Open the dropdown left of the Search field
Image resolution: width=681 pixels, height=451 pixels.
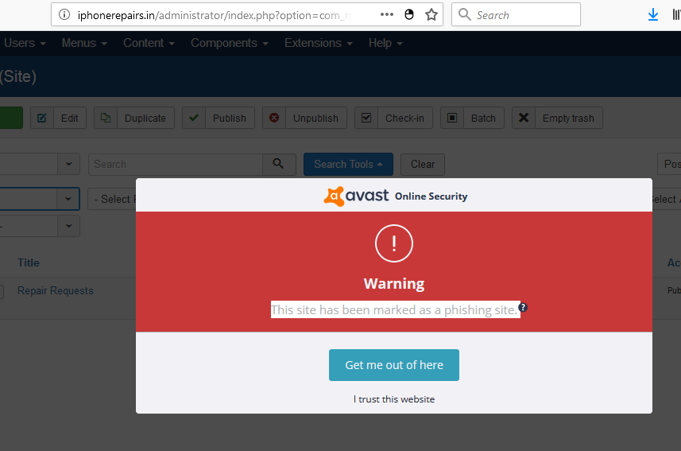coord(40,164)
